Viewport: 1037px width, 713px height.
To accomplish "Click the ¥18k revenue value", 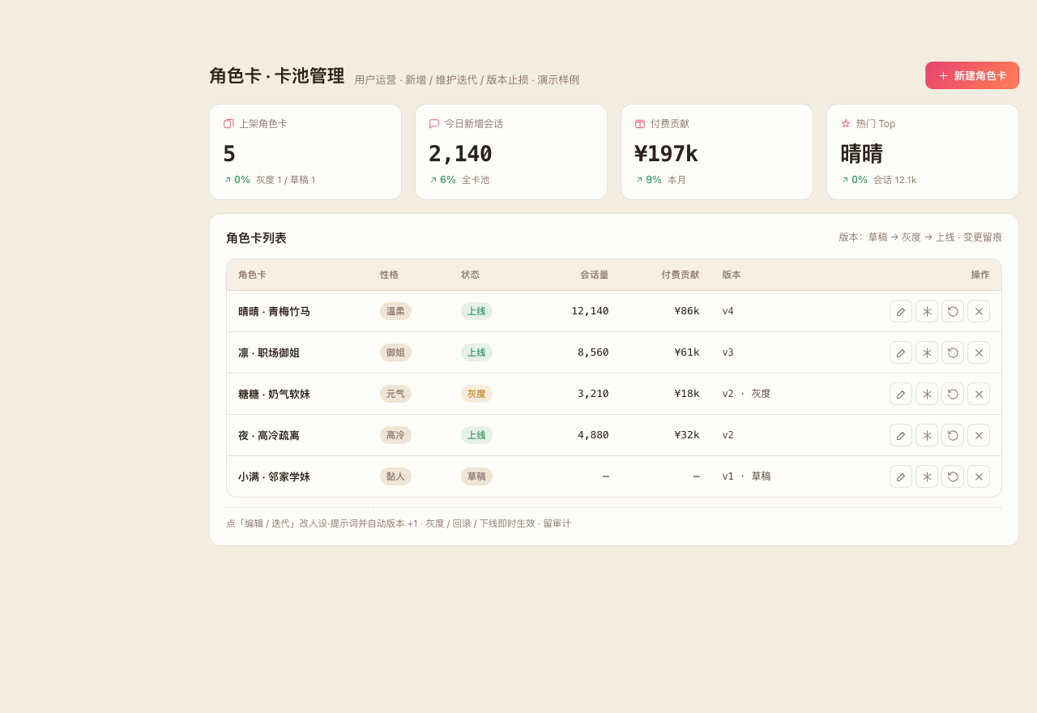I will click(687, 394).
